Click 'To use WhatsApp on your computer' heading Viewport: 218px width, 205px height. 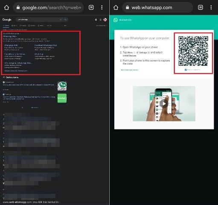pos(145,38)
